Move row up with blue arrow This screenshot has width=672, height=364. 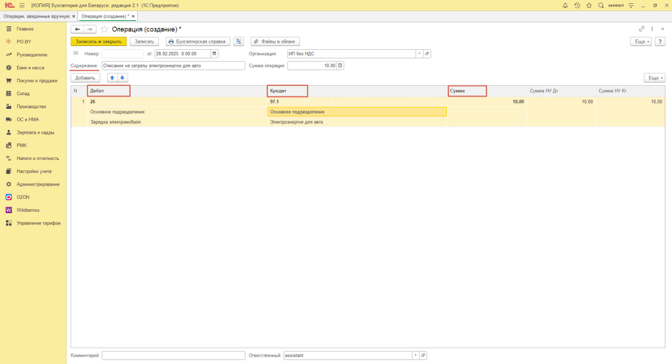[x=112, y=77]
